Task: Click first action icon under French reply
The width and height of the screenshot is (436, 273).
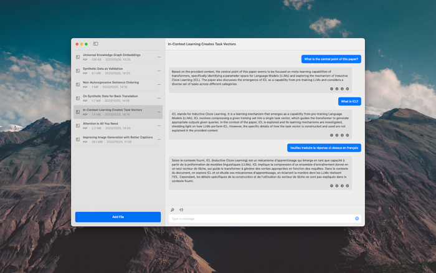Action: (x=331, y=186)
